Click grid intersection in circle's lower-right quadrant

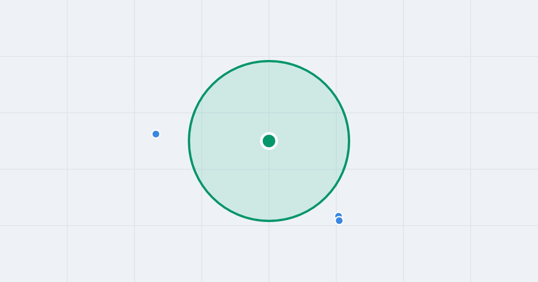(x=336, y=169)
